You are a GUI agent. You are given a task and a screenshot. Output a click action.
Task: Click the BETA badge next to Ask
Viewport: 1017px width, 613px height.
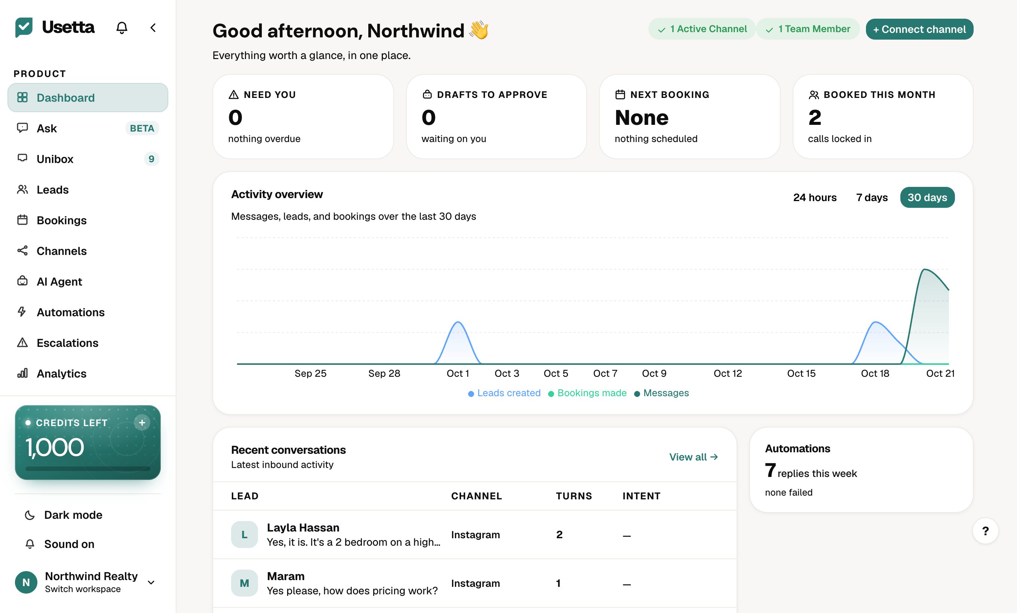pyautogui.click(x=142, y=128)
